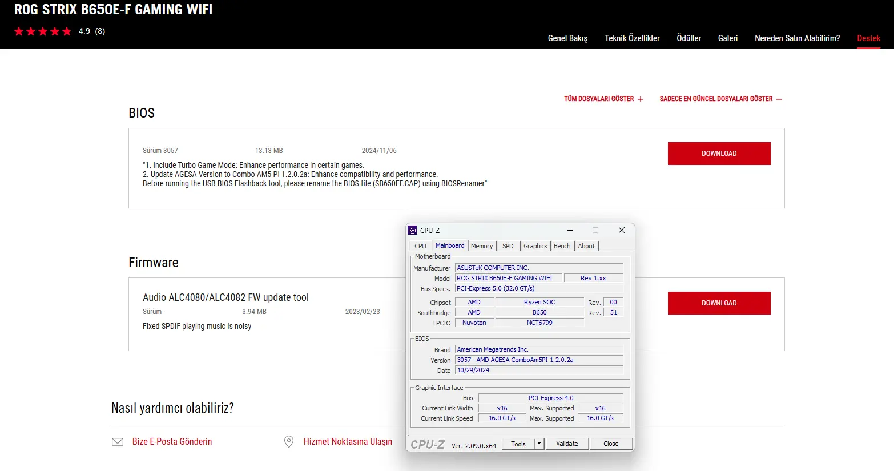Click the southbridge revision 51 field

coord(614,312)
